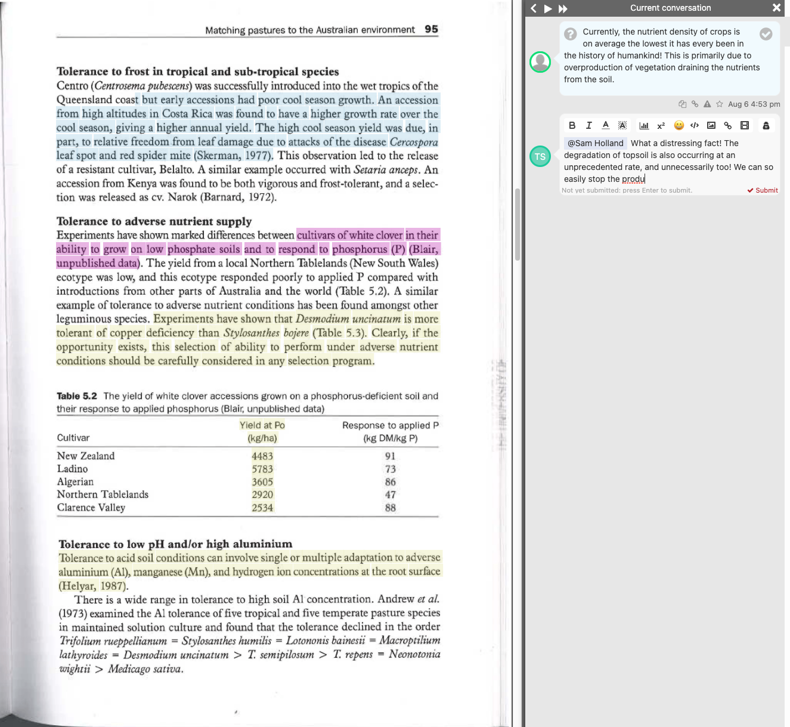Insert an emoji into the reply
Image resolution: width=790 pixels, height=727 pixels.
679,125
